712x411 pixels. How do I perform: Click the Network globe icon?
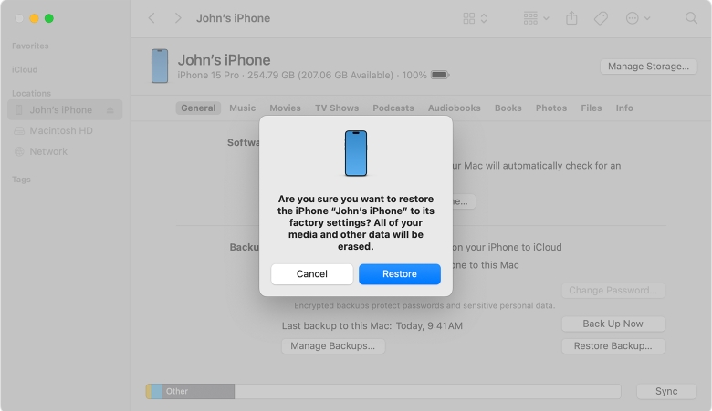pyautogui.click(x=19, y=151)
